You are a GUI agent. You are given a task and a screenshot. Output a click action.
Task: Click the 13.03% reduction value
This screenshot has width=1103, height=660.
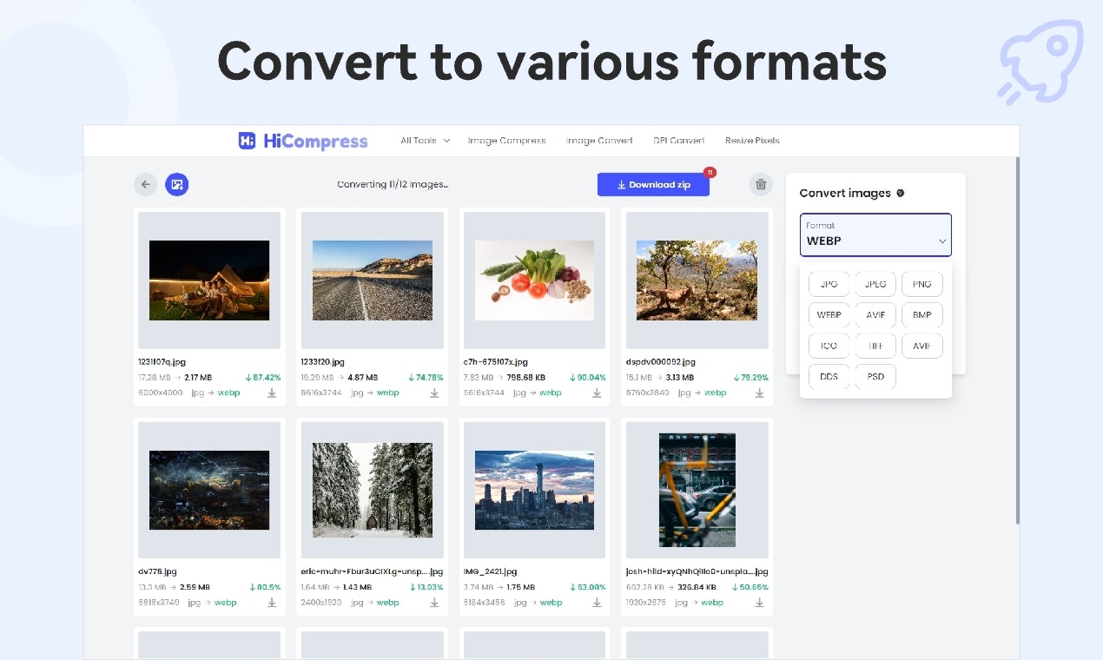426,587
